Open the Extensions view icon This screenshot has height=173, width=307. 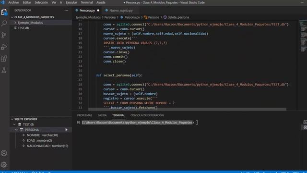click(x=4, y=59)
